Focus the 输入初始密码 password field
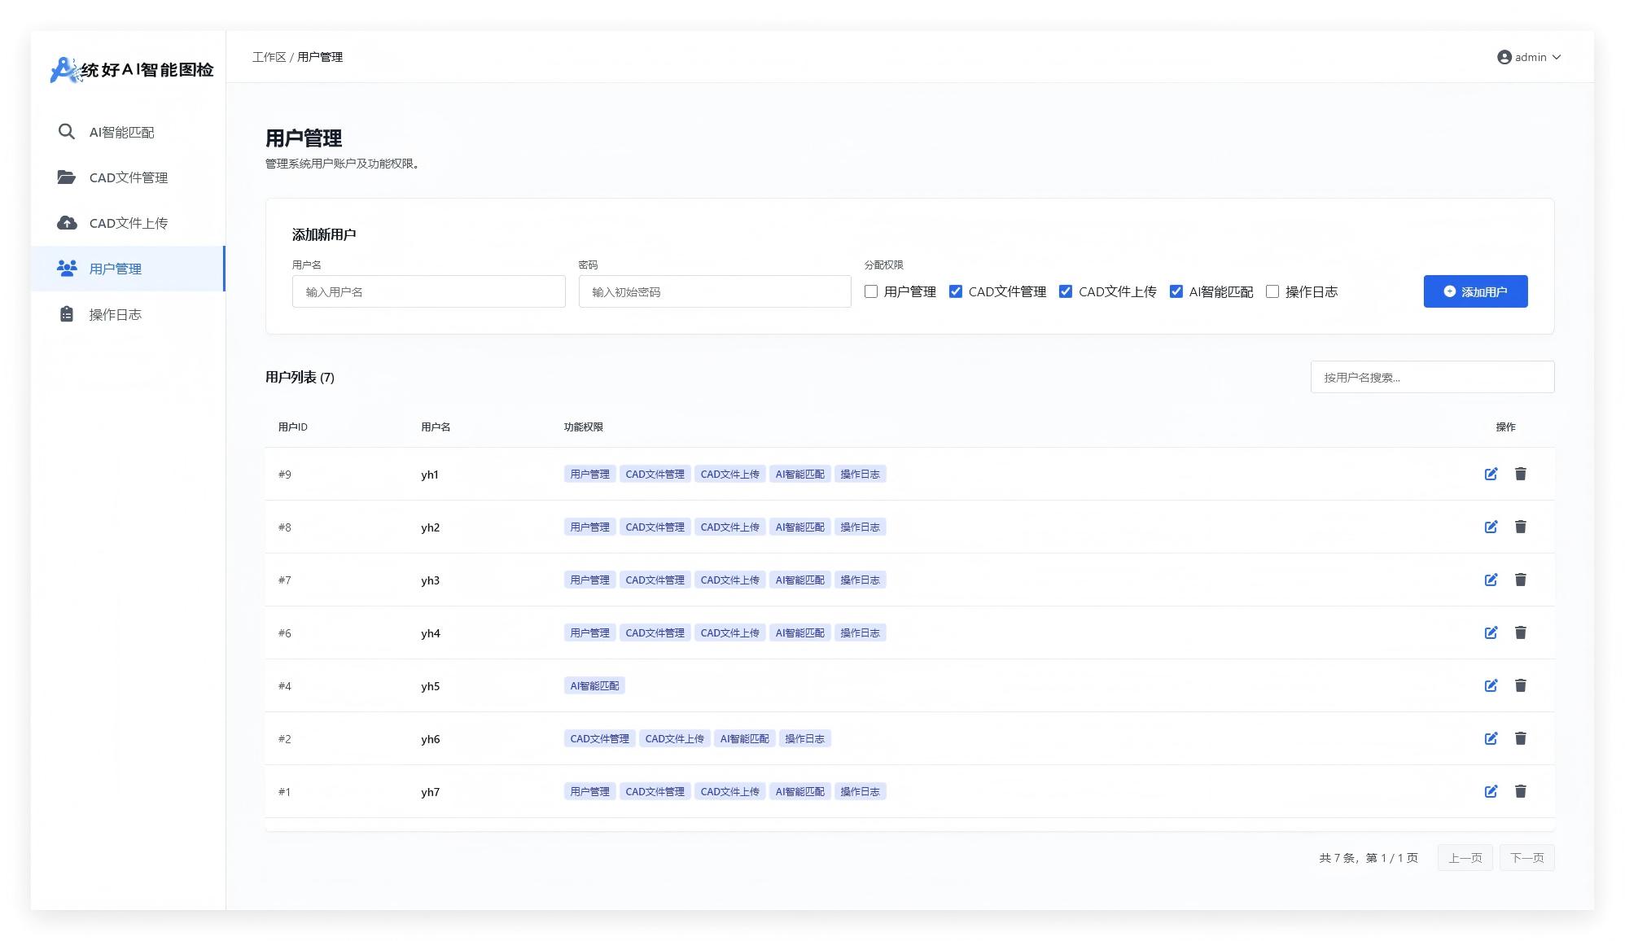The width and height of the screenshot is (1625, 941). pos(715,291)
